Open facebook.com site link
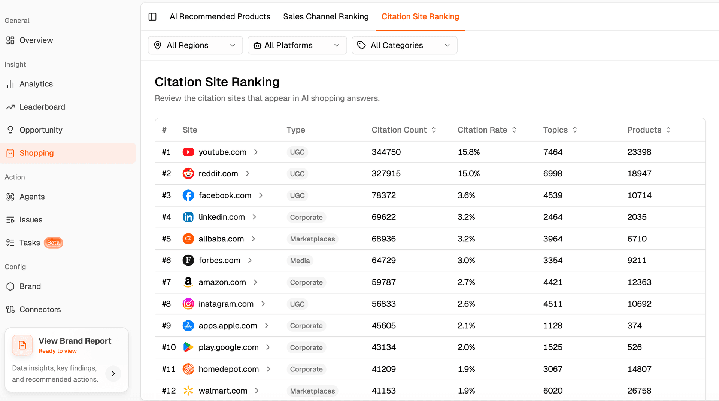 tap(225, 195)
